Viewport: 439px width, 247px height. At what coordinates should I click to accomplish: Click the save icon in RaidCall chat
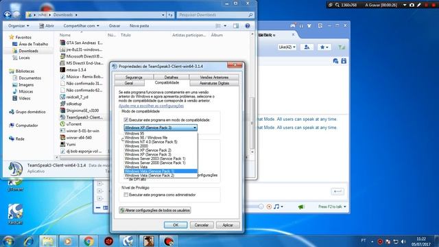[x=344, y=61]
